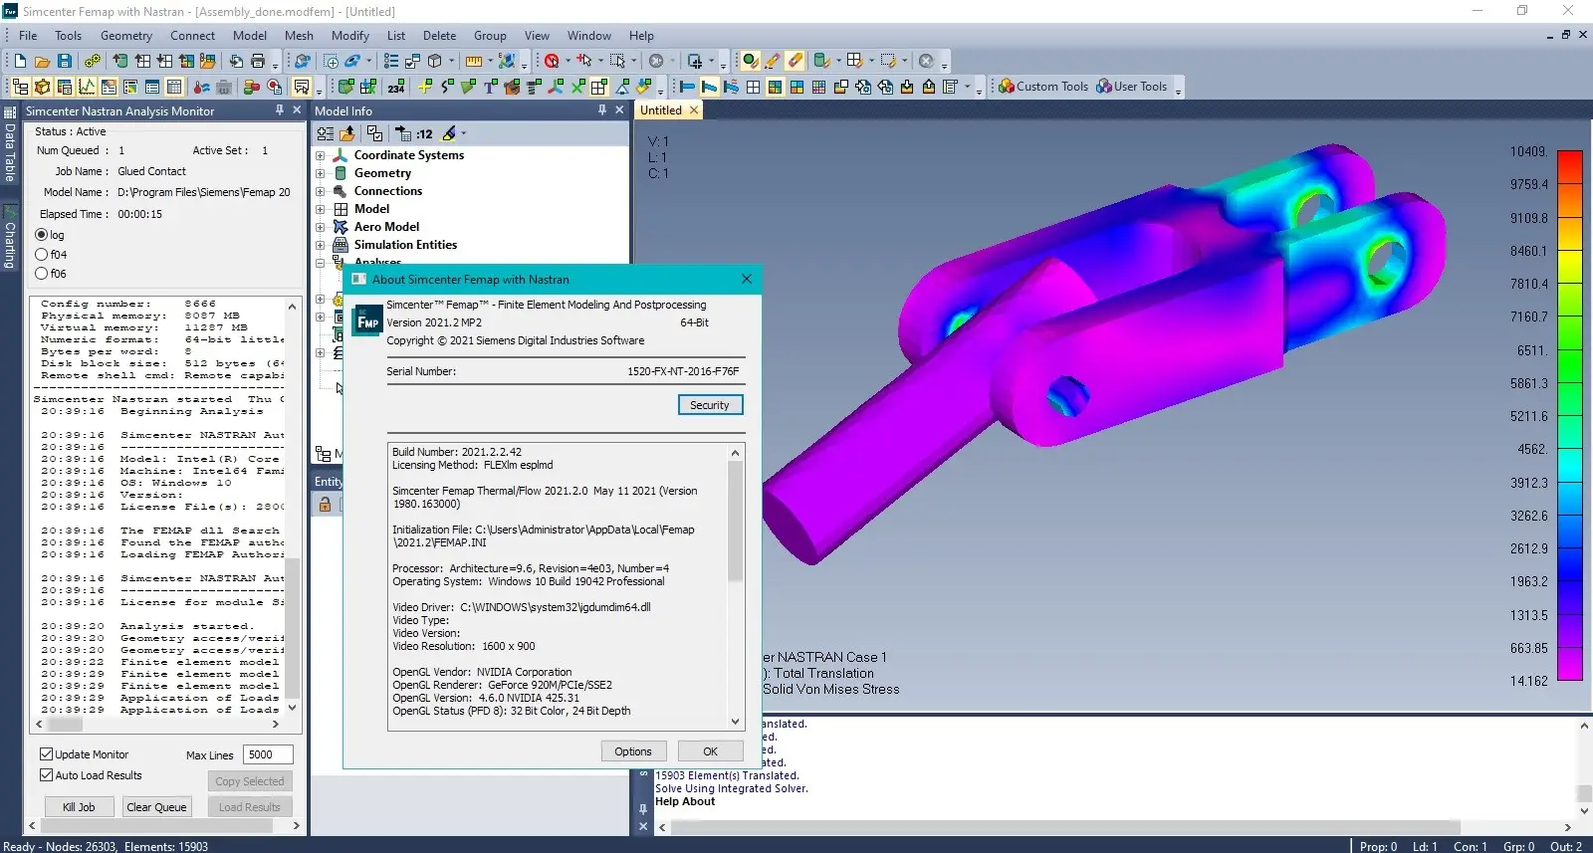Click the expand-all tree icon in Model Info
The image size is (1593, 853).
tap(326, 133)
